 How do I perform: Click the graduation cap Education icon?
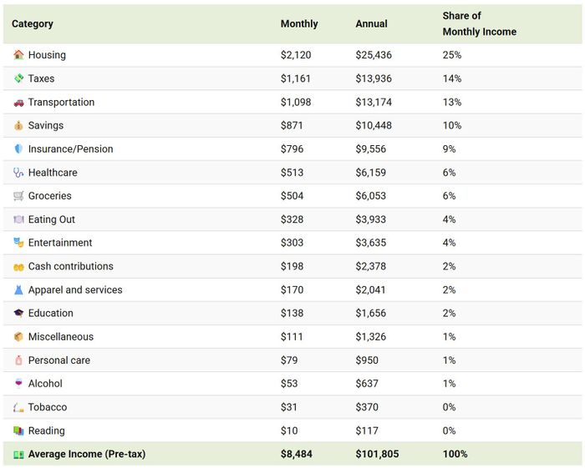coord(18,313)
